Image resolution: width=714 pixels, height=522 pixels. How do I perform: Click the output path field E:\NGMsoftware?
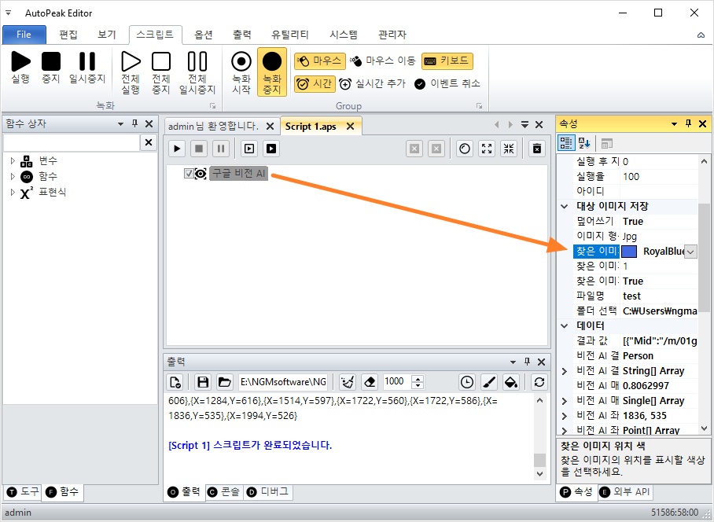point(283,382)
